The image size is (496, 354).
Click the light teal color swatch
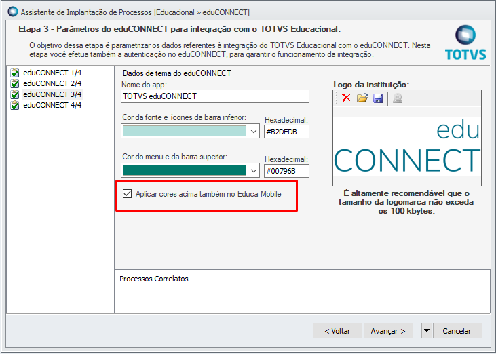coord(185,131)
